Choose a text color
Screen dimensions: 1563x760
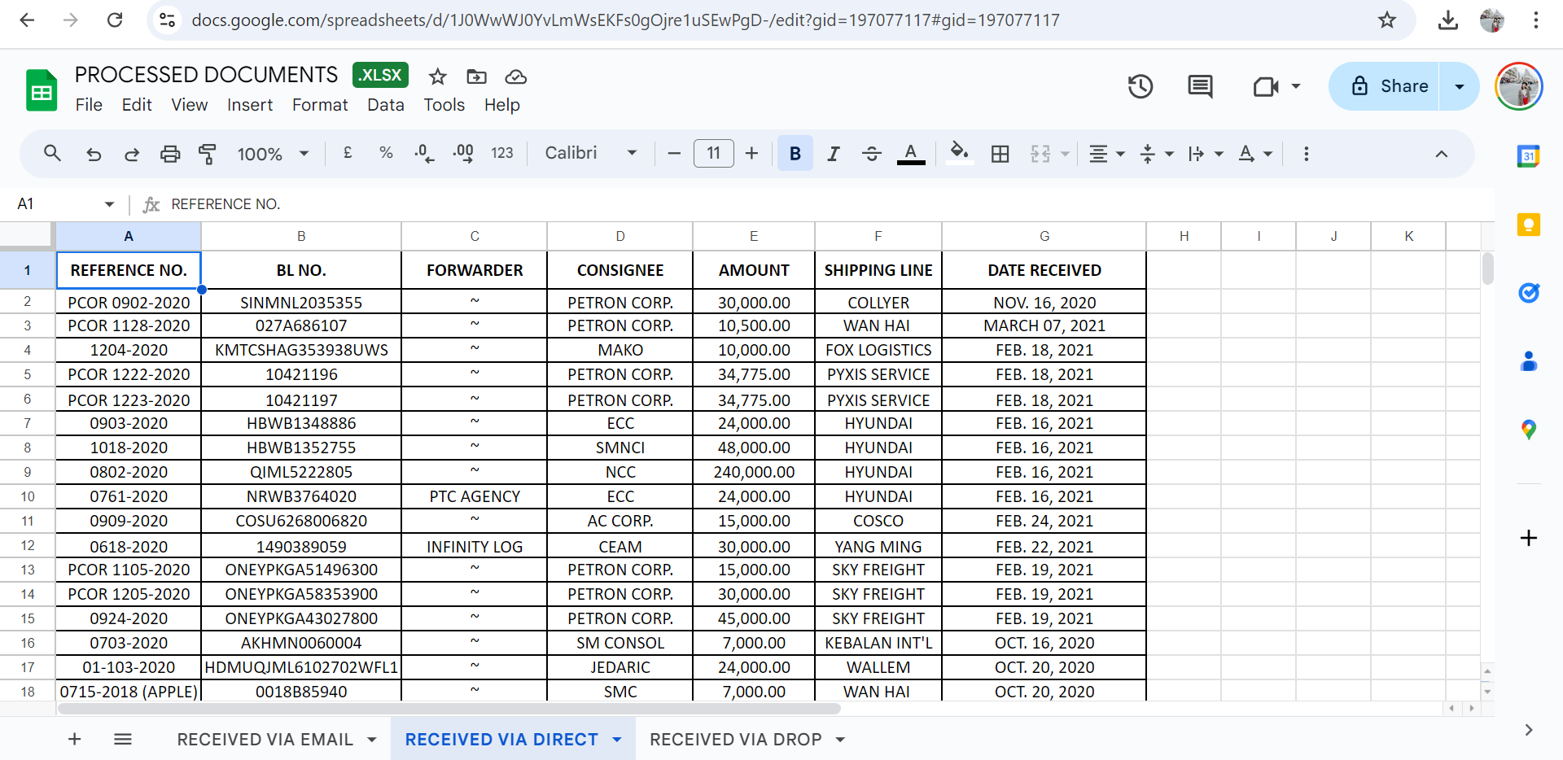(911, 154)
